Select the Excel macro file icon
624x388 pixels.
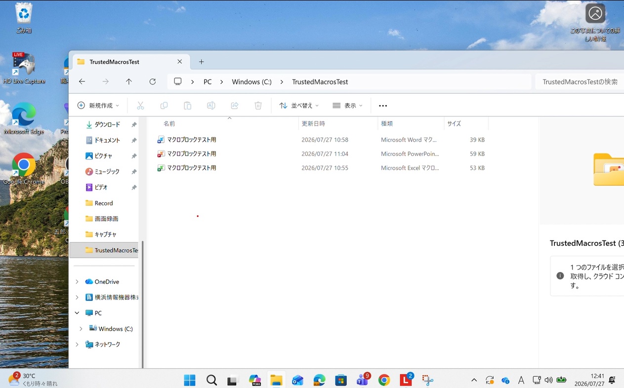(x=161, y=168)
